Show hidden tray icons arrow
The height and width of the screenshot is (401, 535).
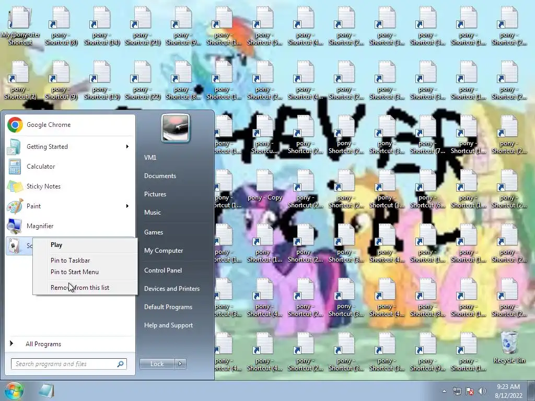(444, 391)
